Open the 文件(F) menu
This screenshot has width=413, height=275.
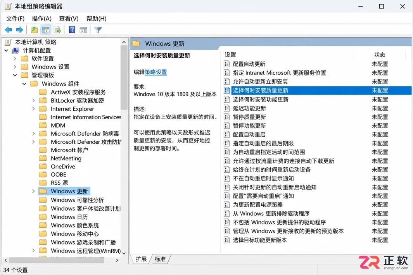click(15, 19)
